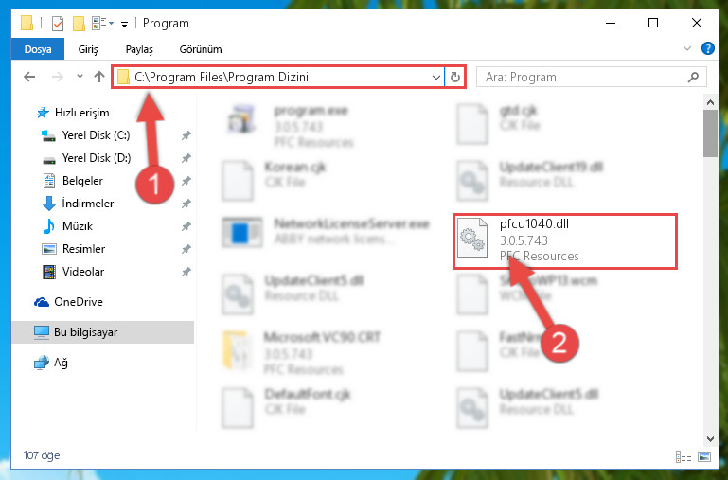Refresh the current folder view
Image resolution: width=728 pixels, height=480 pixels.
coord(455,77)
